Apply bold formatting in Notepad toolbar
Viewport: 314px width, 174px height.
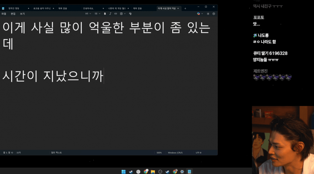click(105, 14)
